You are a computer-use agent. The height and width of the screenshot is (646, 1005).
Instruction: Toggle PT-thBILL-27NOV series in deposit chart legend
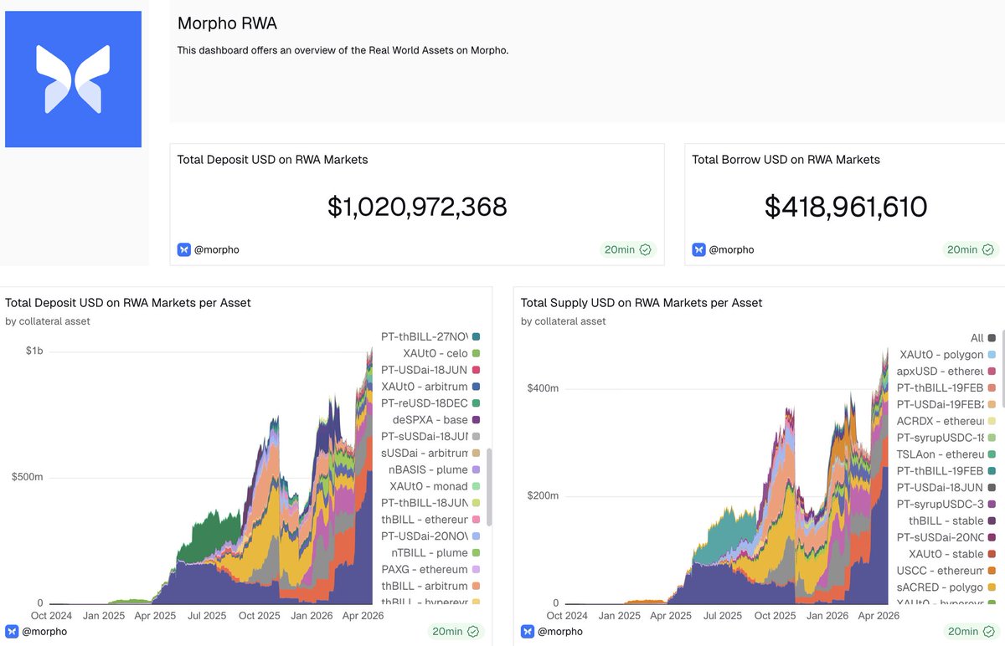click(430, 336)
